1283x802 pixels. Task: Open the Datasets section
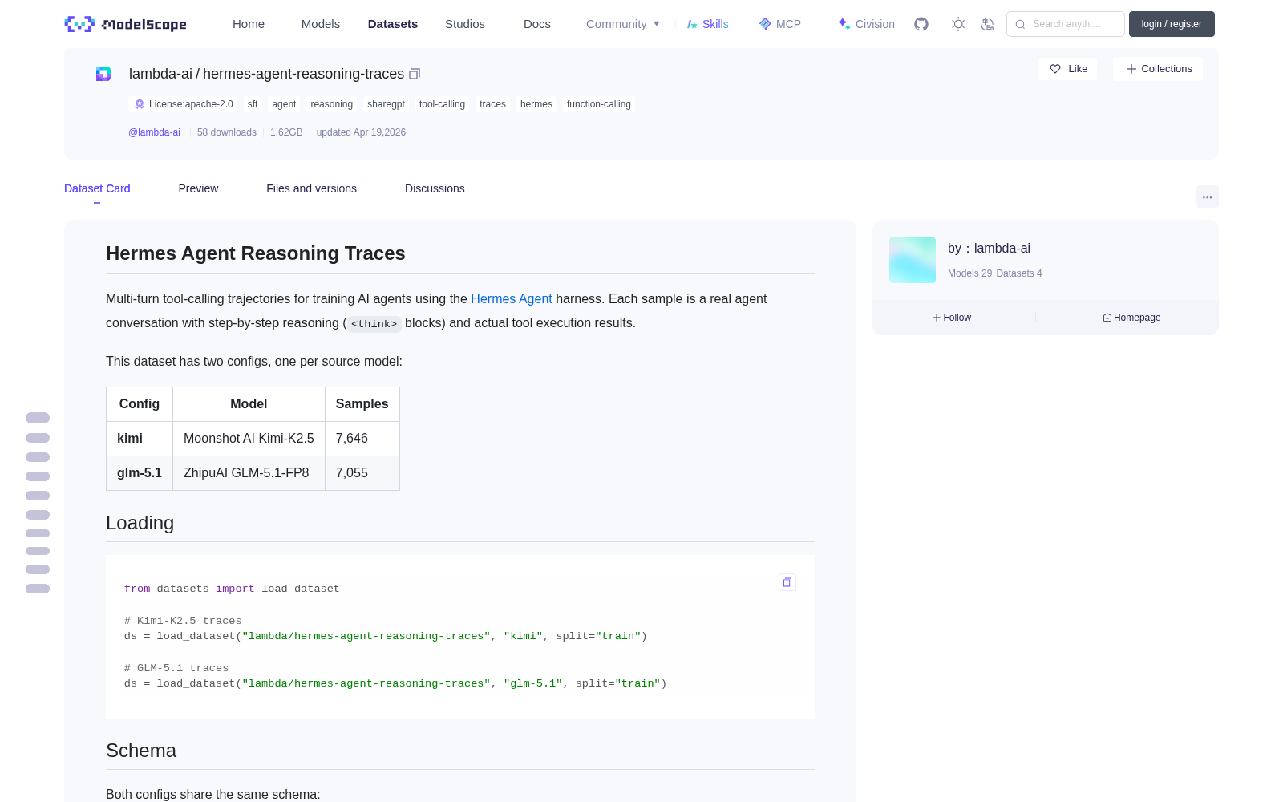point(393,24)
